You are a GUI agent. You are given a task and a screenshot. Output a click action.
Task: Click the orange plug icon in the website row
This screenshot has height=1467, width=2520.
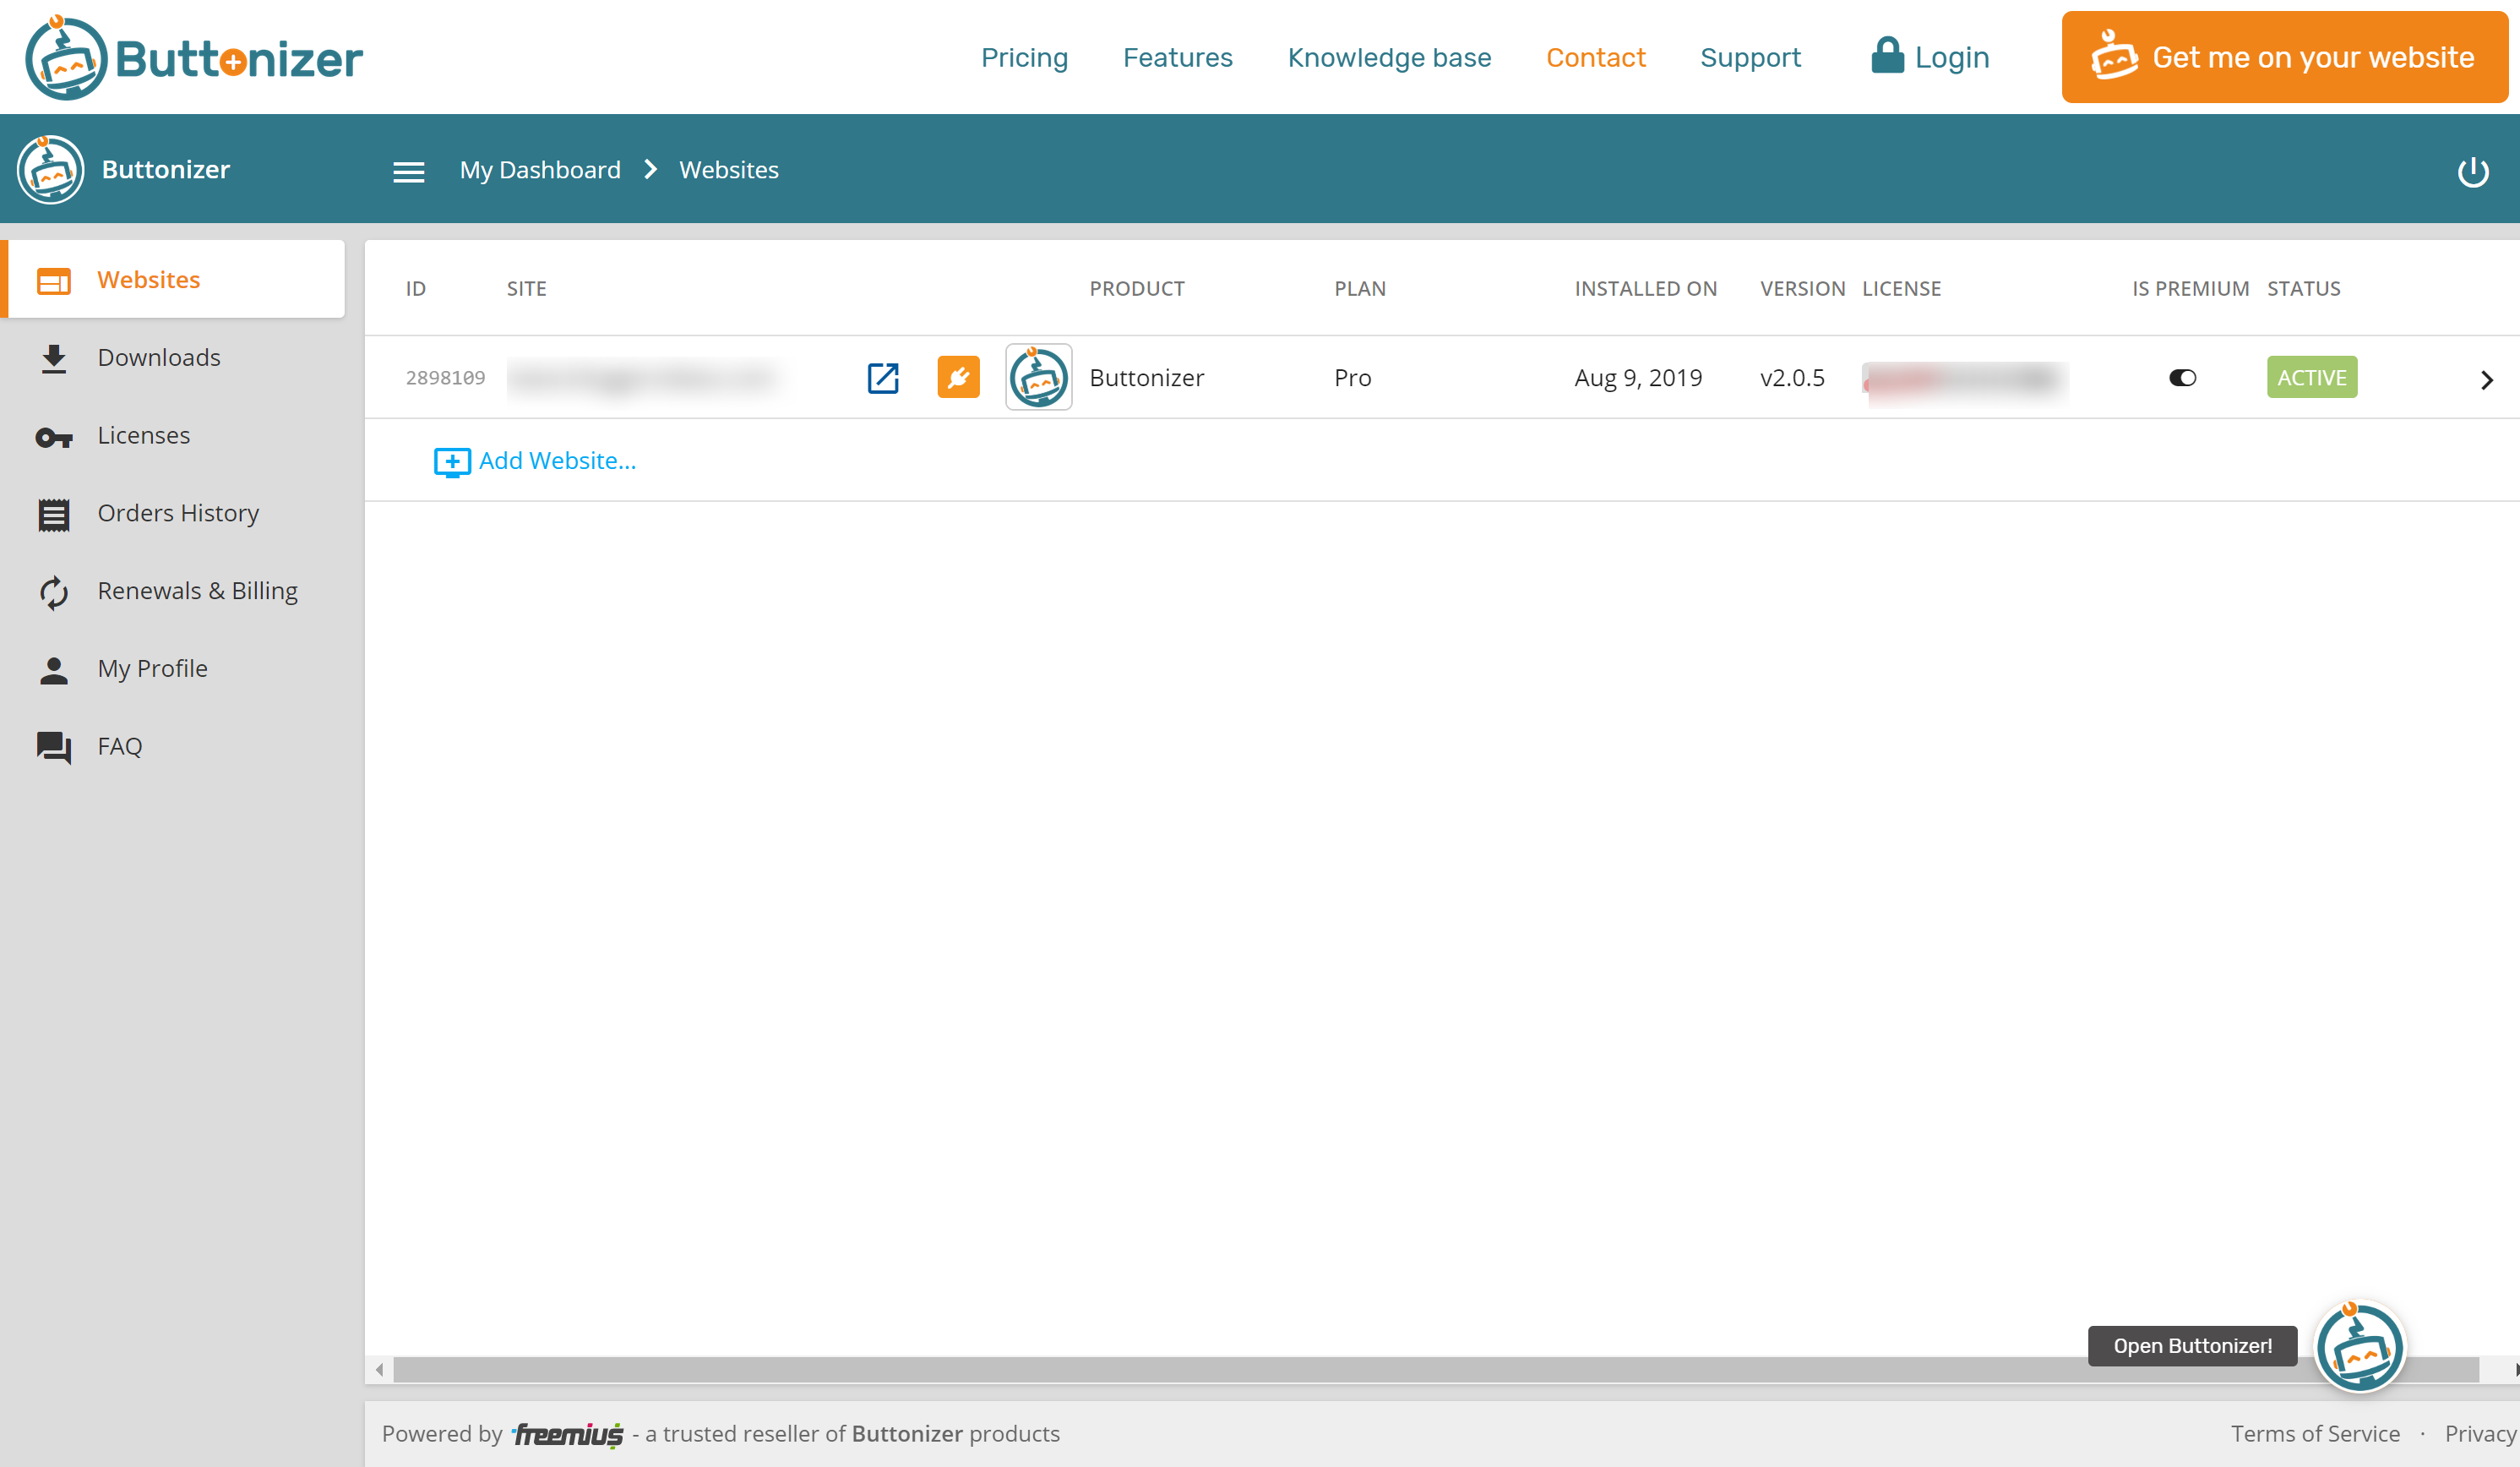pos(958,378)
